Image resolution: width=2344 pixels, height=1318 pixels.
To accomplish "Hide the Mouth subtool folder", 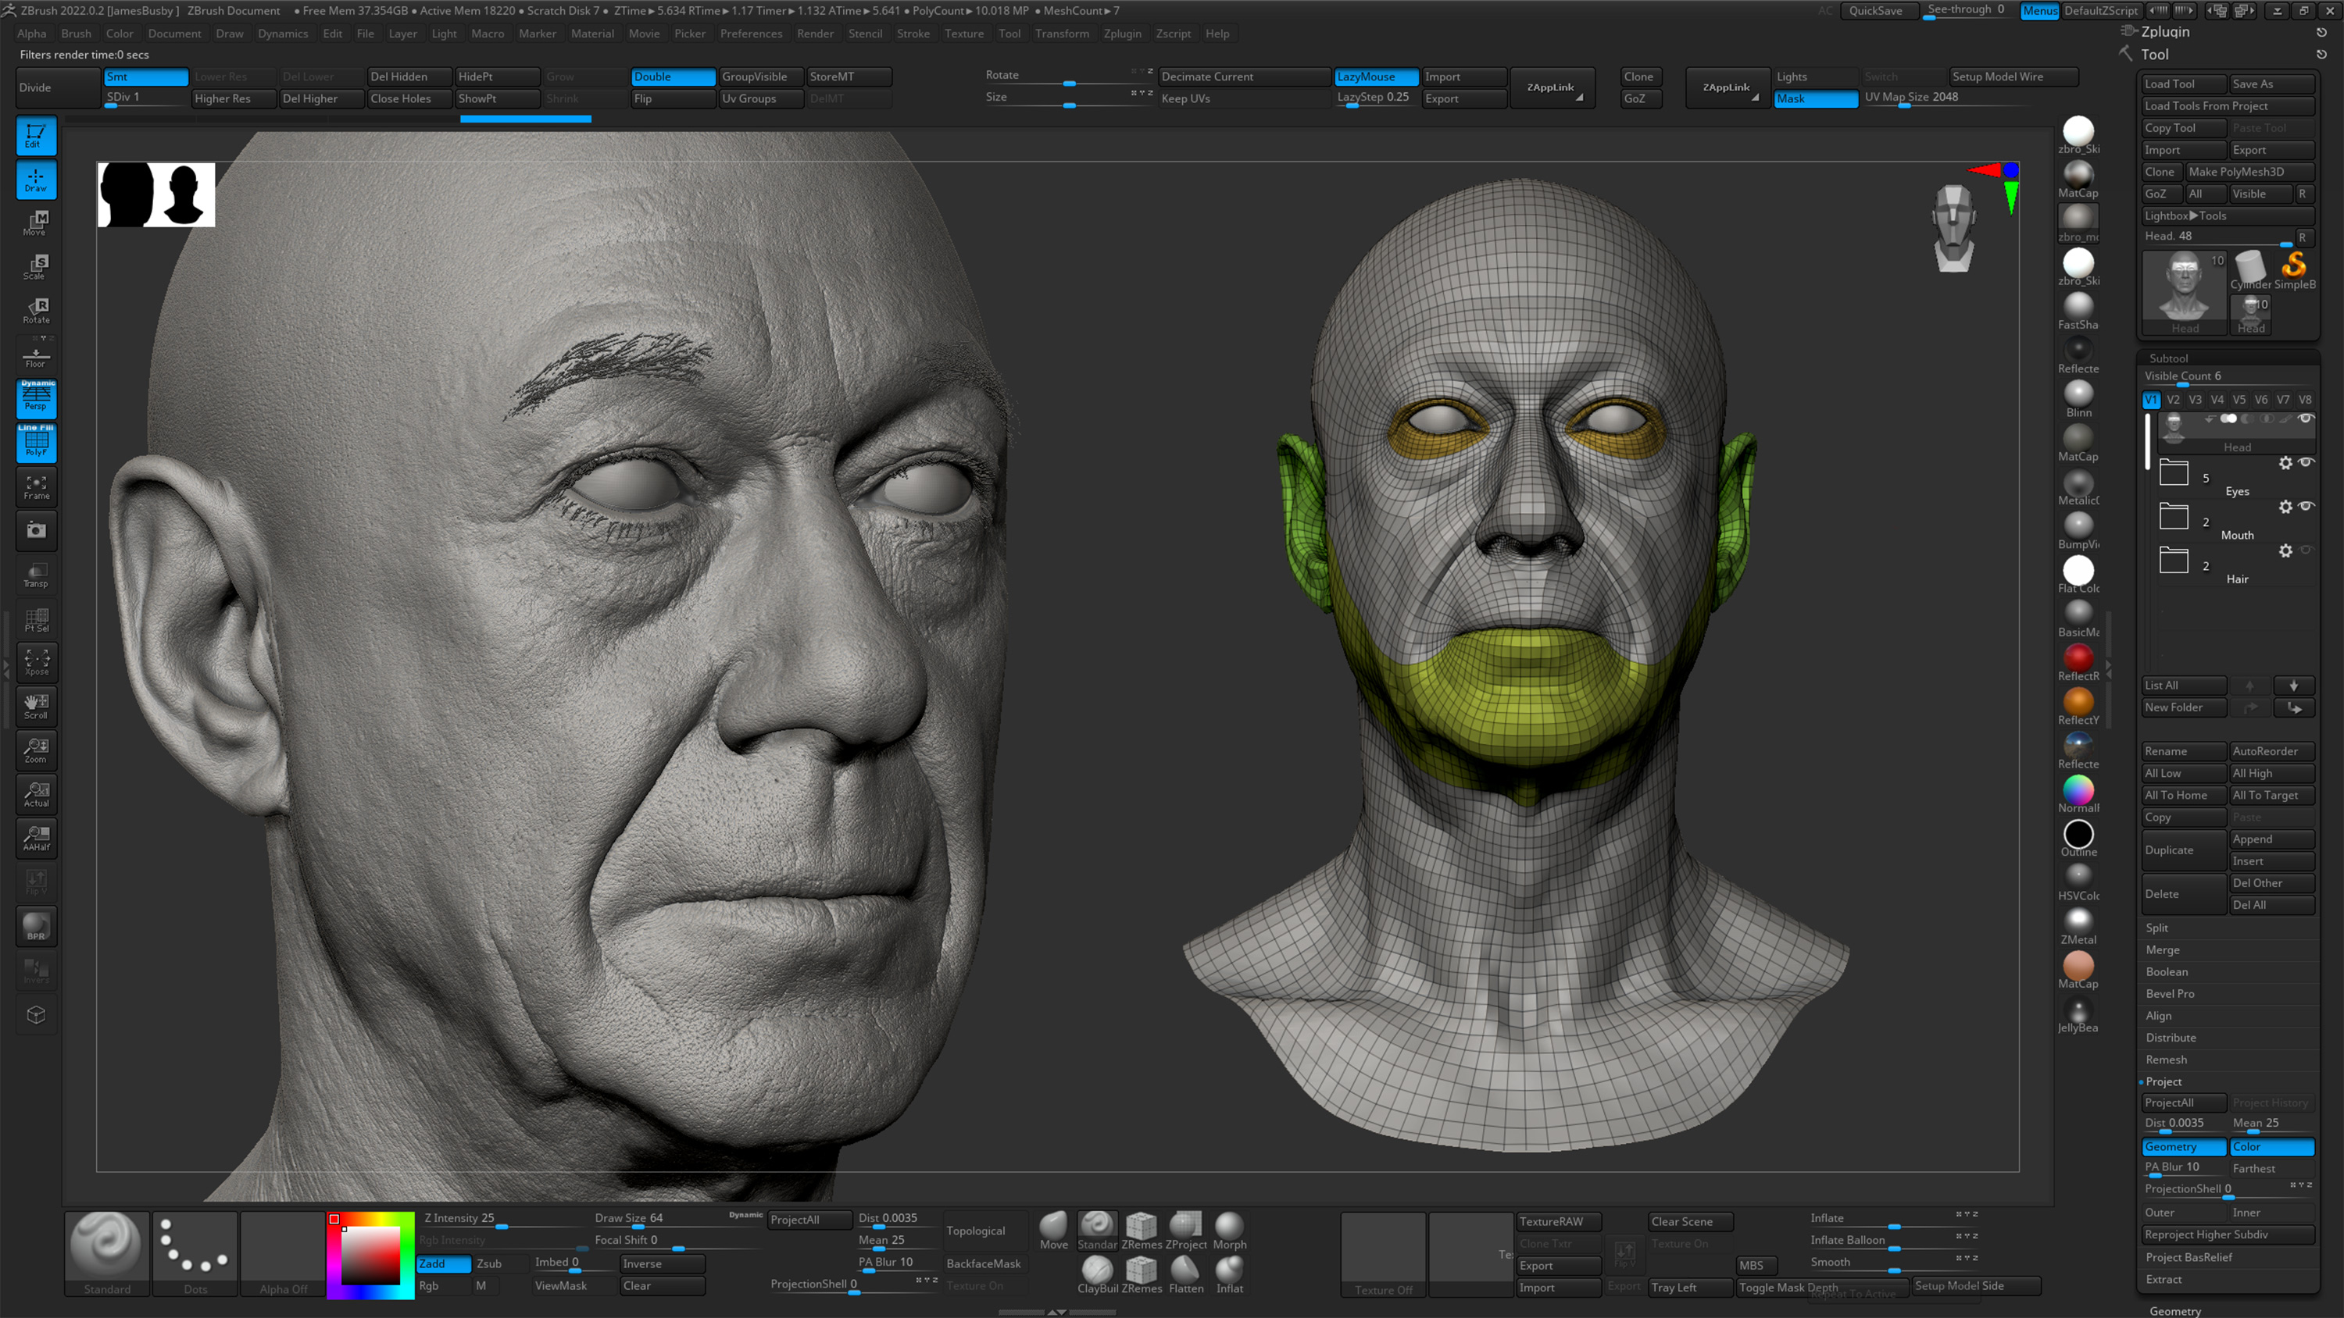I will [2306, 507].
